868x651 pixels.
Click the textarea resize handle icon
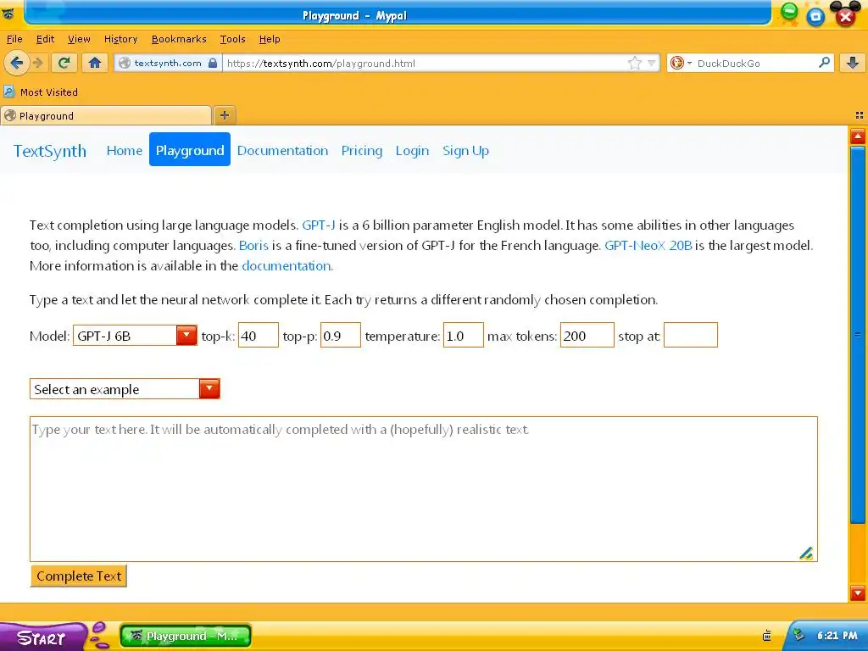[x=807, y=553]
